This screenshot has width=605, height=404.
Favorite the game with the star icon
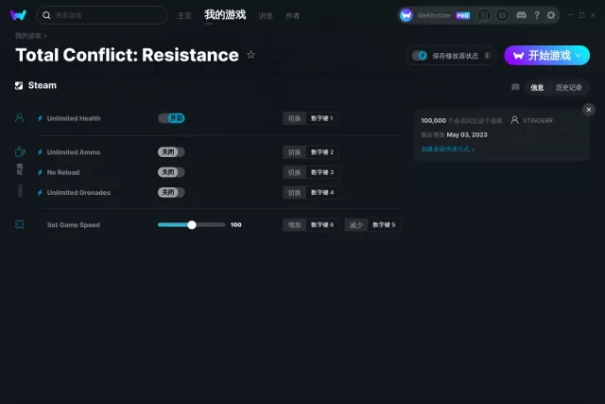[251, 55]
